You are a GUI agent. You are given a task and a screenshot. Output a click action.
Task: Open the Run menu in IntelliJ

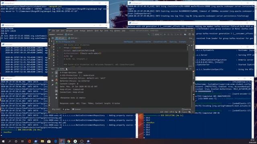pyautogui.click(x=101, y=31)
